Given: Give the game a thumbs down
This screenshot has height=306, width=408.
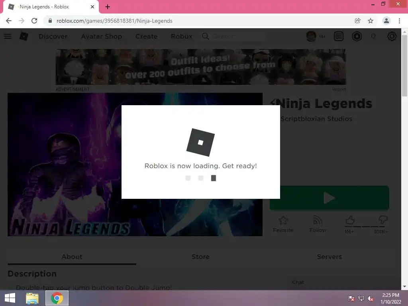Looking at the screenshot, I should click(383, 220).
